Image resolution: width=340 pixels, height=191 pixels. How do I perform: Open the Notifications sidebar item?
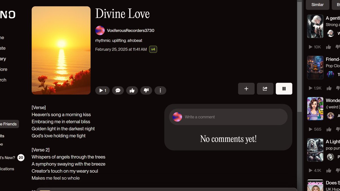click(7, 169)
